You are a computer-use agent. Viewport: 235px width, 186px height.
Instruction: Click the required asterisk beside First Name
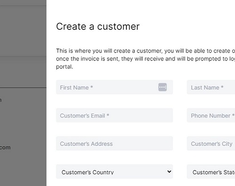[x=92, y=87]
